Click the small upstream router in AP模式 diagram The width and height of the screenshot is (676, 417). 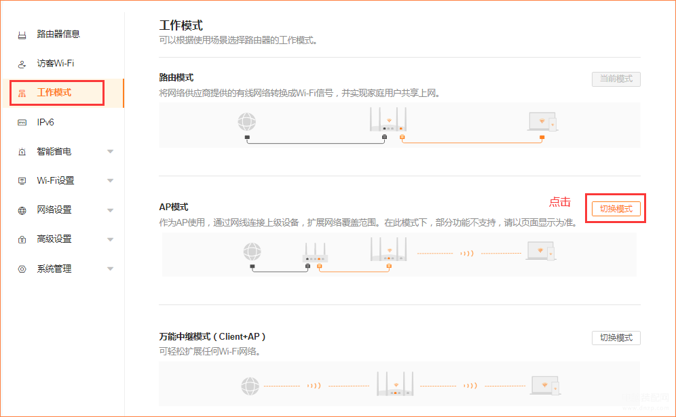coord(315,252)
